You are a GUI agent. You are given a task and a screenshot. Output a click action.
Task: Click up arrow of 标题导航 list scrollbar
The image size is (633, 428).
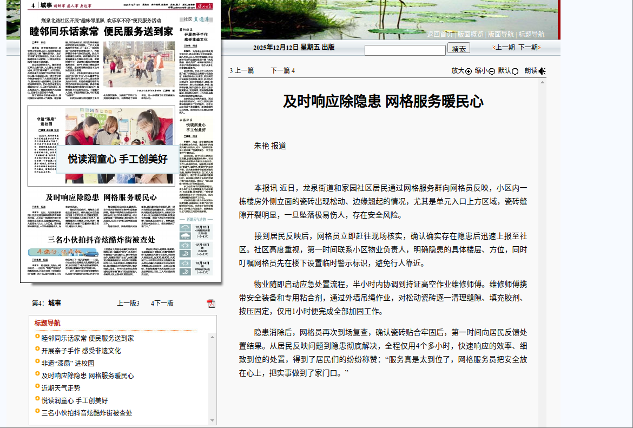(x=212, y=337)
